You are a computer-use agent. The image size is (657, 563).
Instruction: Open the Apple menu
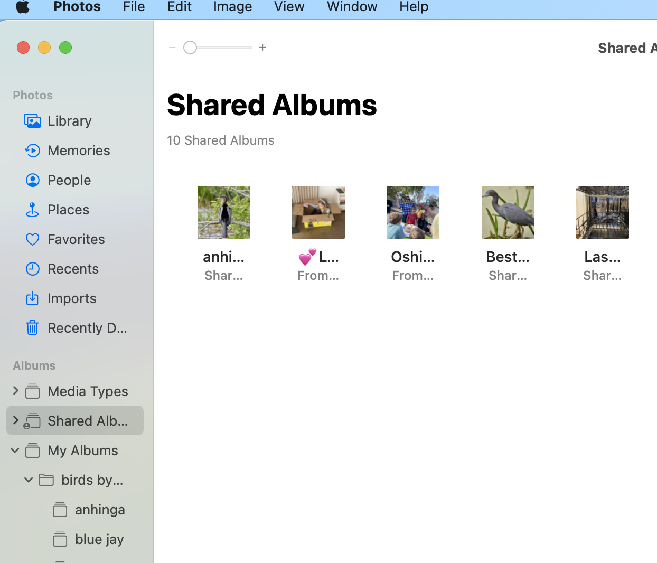(23, 7)
